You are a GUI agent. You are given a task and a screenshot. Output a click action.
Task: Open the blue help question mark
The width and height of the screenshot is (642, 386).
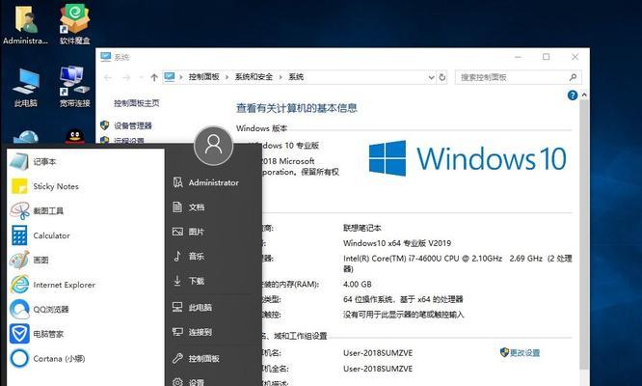(573, 96)
